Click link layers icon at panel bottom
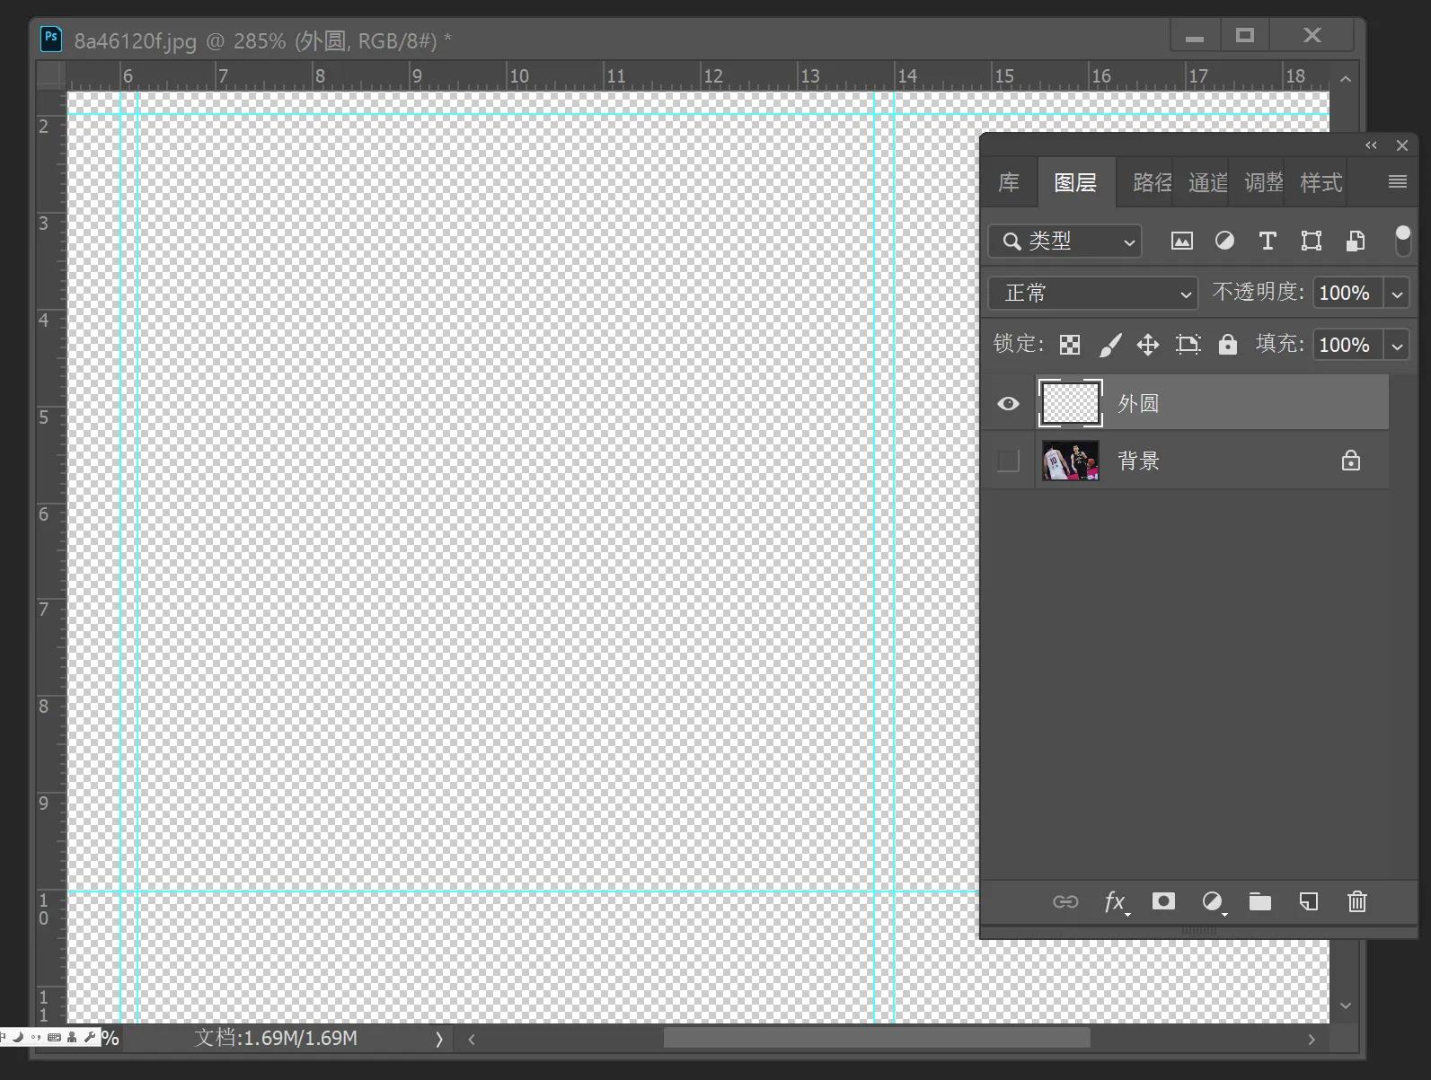 click(1065, 901)
